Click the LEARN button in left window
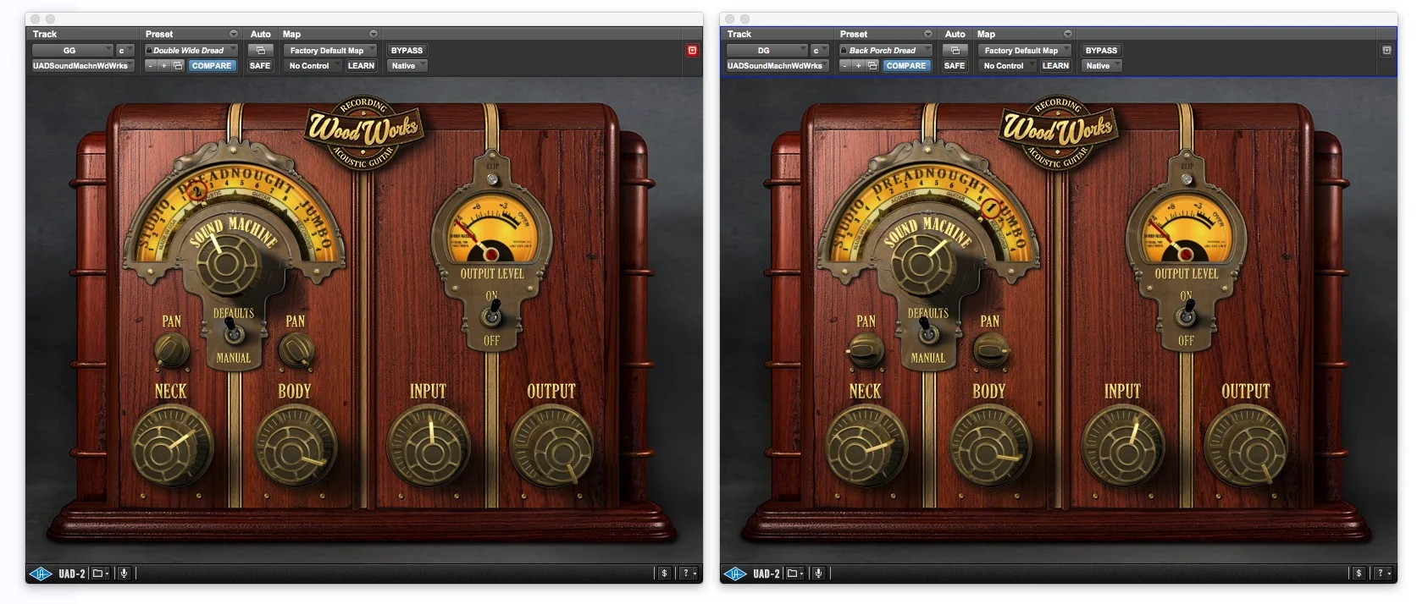This screenshot has height=604, width=1428. pos(361,66)
